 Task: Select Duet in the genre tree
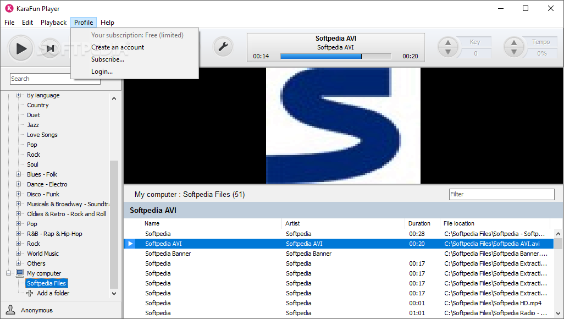34,115
